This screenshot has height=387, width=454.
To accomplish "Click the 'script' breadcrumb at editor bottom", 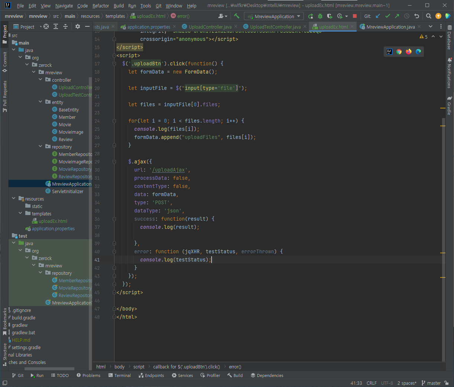I will click(x=139, y=367).
